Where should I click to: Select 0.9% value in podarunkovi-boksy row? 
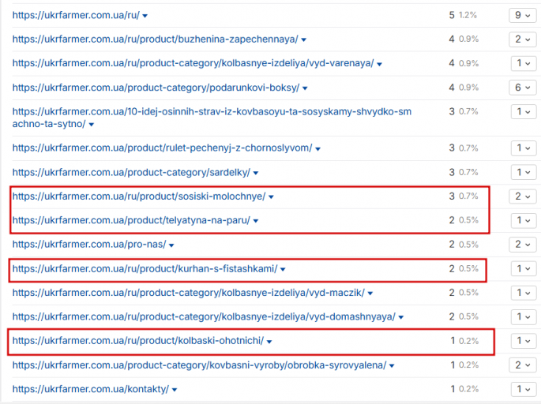[x=468, y=88]
